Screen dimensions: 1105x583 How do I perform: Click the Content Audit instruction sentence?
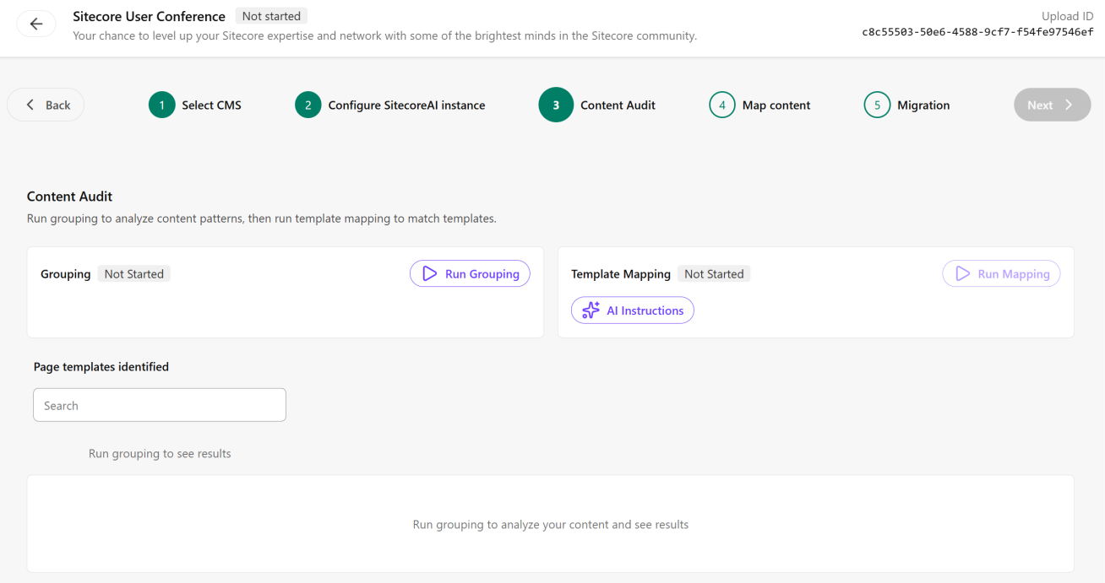[x=262, y=218]
